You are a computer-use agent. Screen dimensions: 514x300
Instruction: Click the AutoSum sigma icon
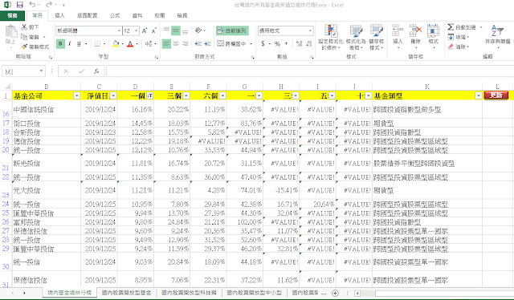pyautogui.click(x=451, y=27)
